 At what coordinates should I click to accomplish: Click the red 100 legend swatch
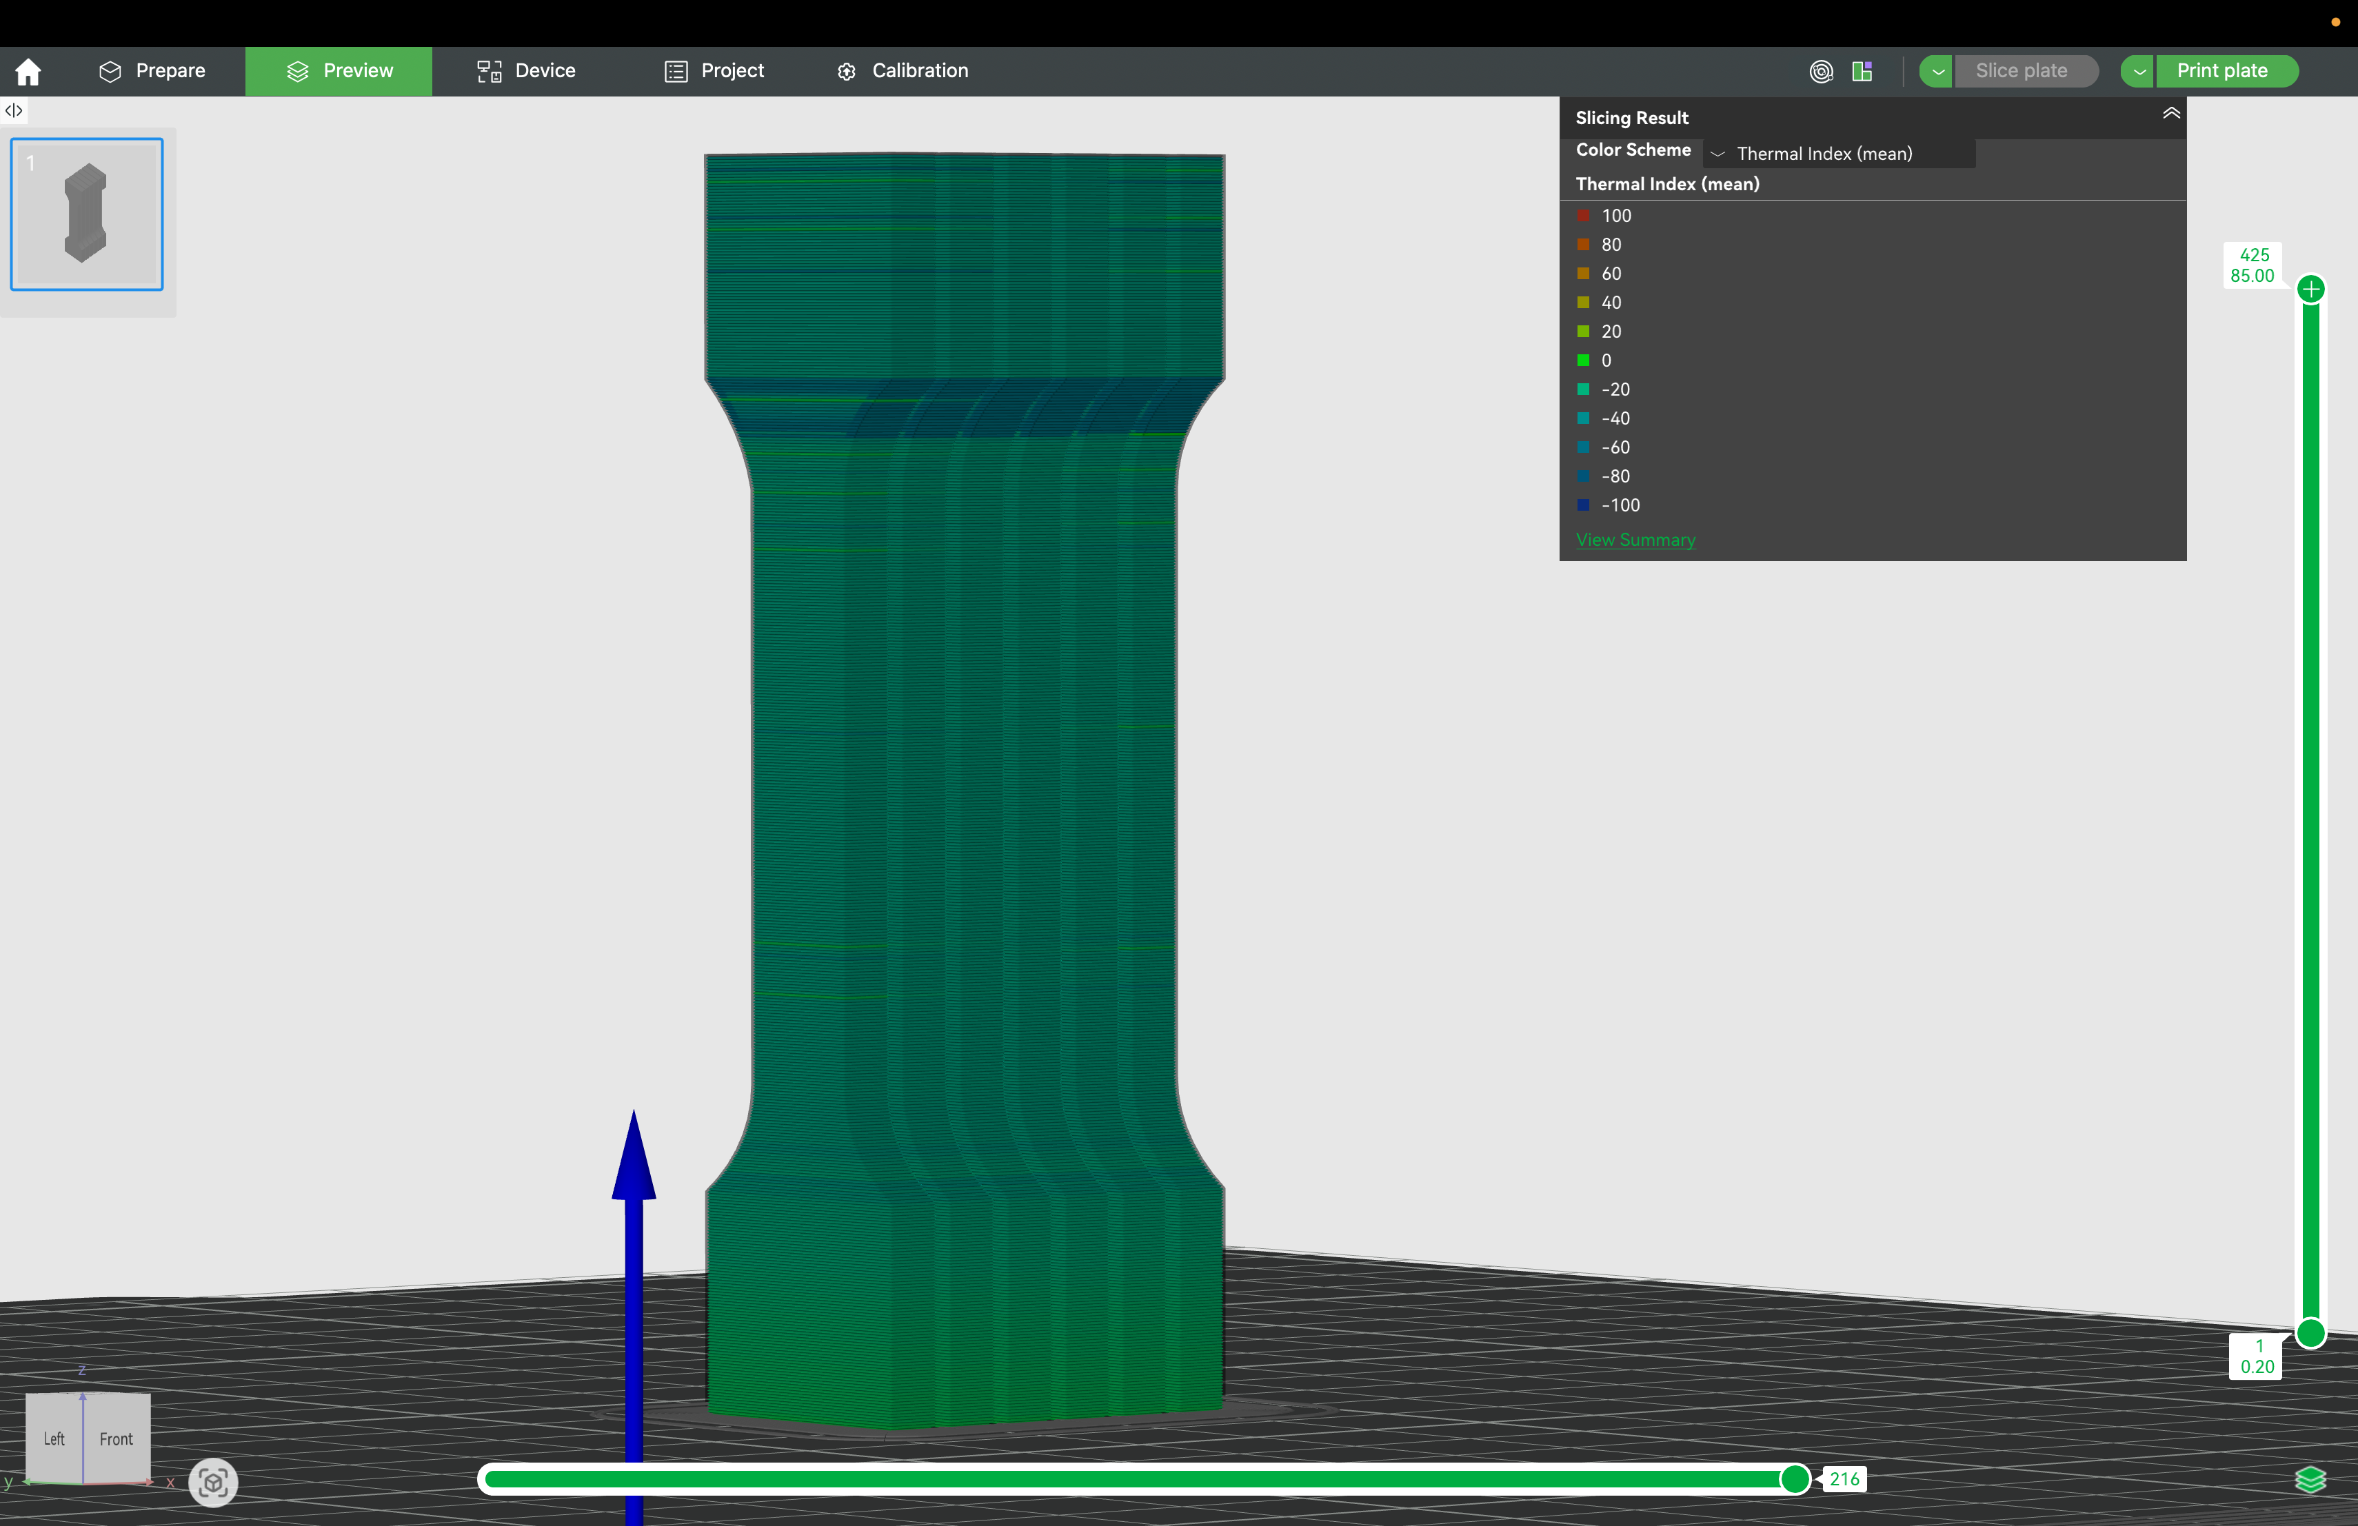click(x=1583, y=216)
